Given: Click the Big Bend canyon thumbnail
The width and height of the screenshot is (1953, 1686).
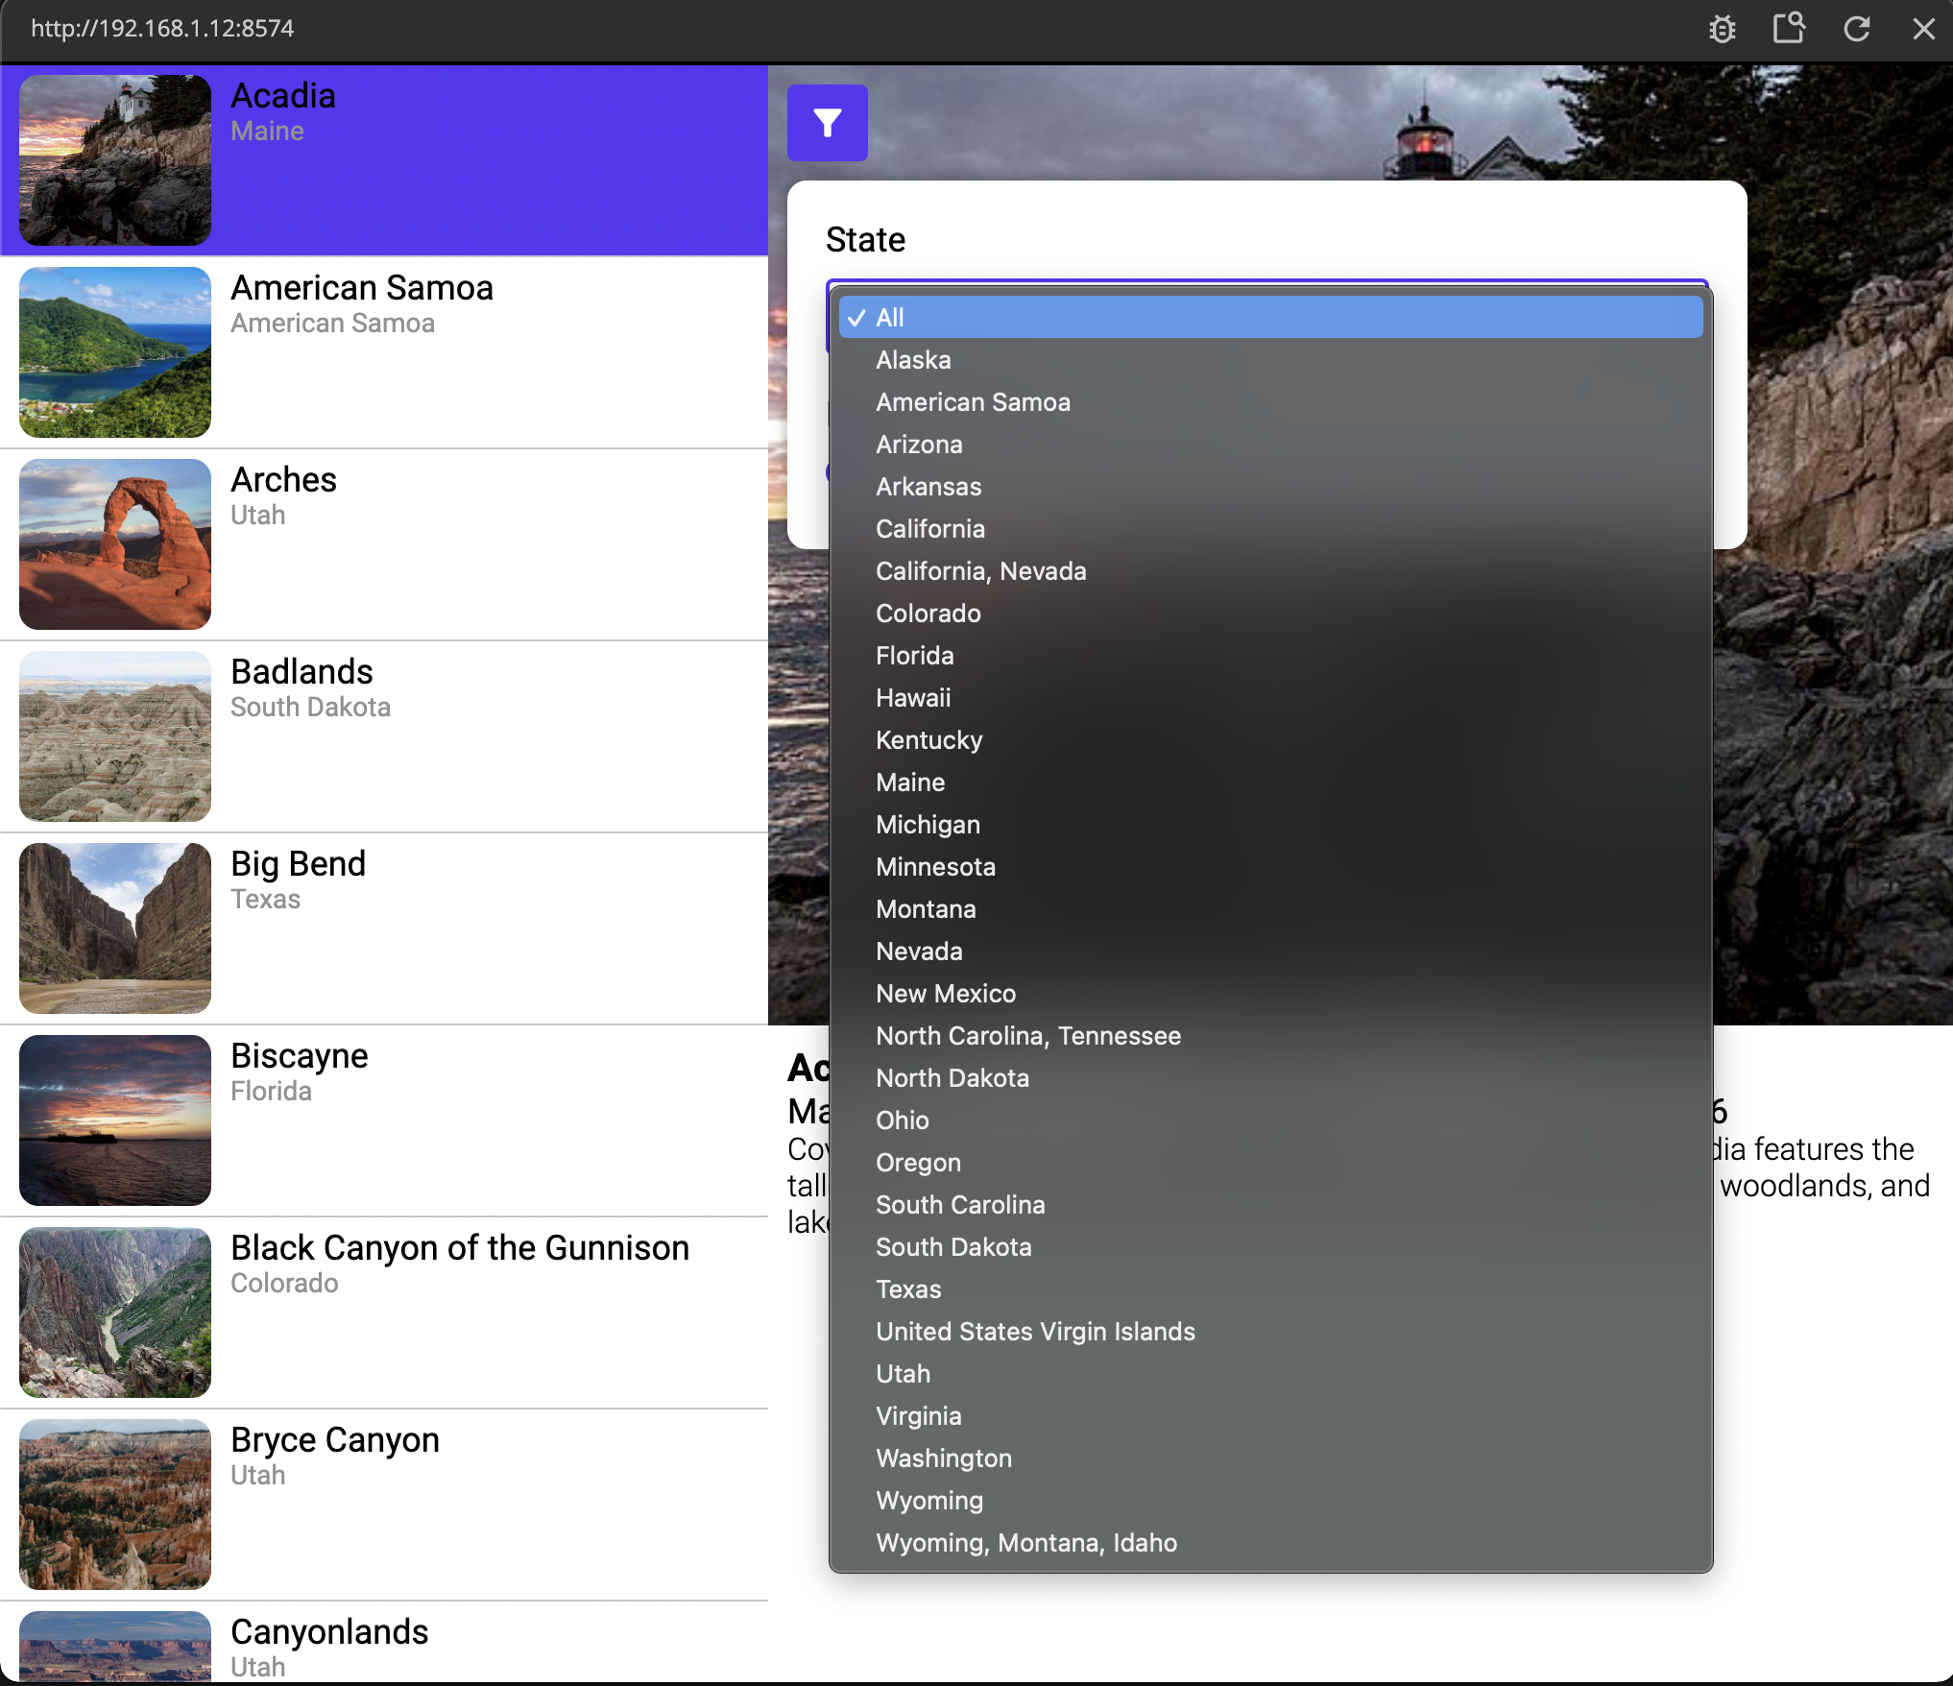Looking at the screenshot, I should tap(115, 928).
